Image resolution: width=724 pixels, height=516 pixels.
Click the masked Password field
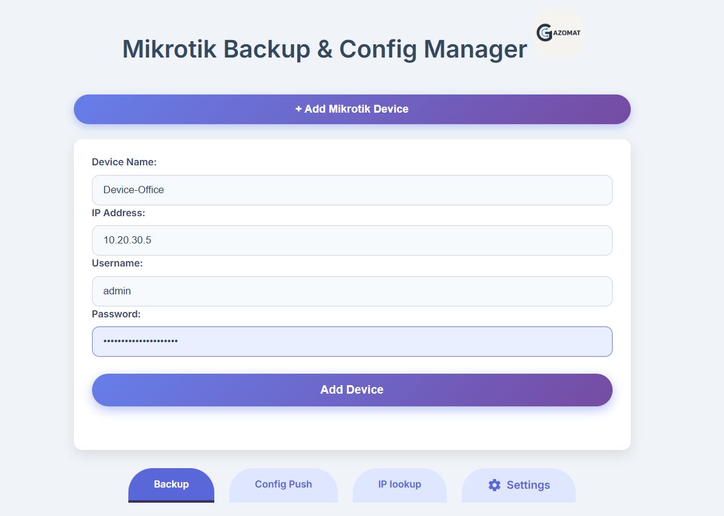[x=352, y=342]
